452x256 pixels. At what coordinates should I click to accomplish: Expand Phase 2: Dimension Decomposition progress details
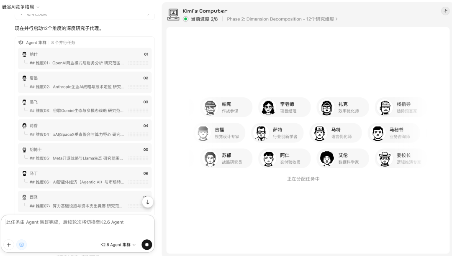[282, 19]
